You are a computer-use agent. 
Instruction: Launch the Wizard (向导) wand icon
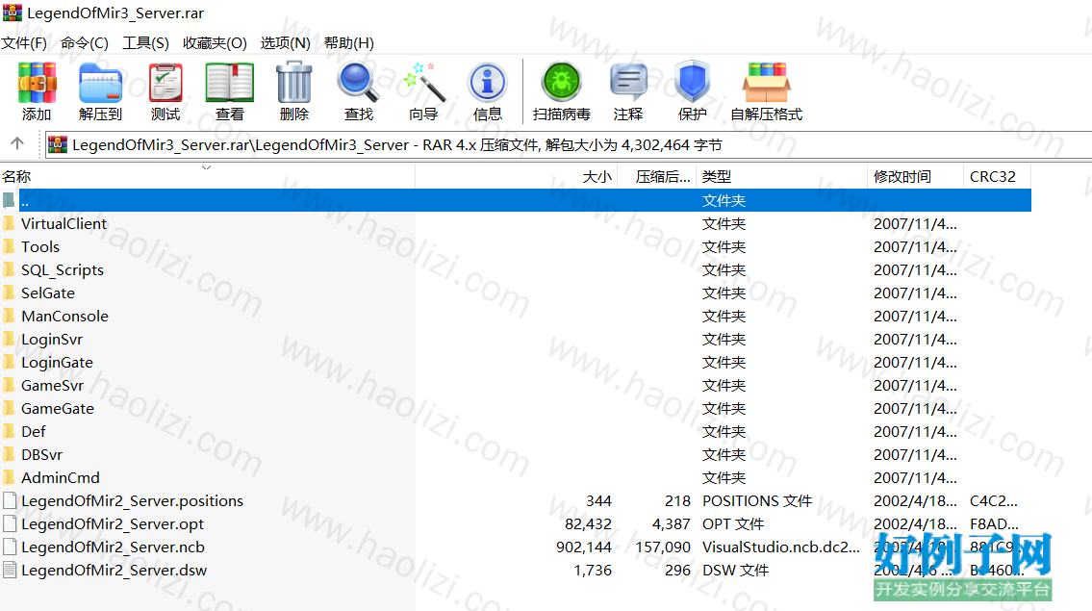pyautogui.click(x=423, y=82)
